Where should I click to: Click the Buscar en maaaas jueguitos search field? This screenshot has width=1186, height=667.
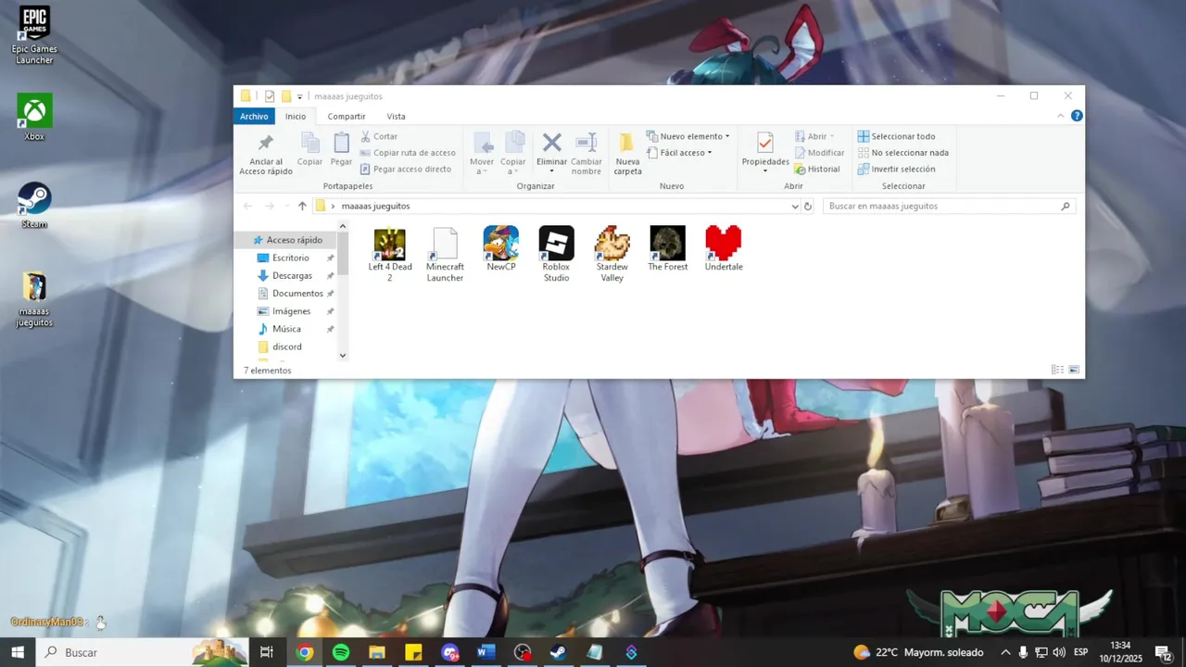coord(950,207)
